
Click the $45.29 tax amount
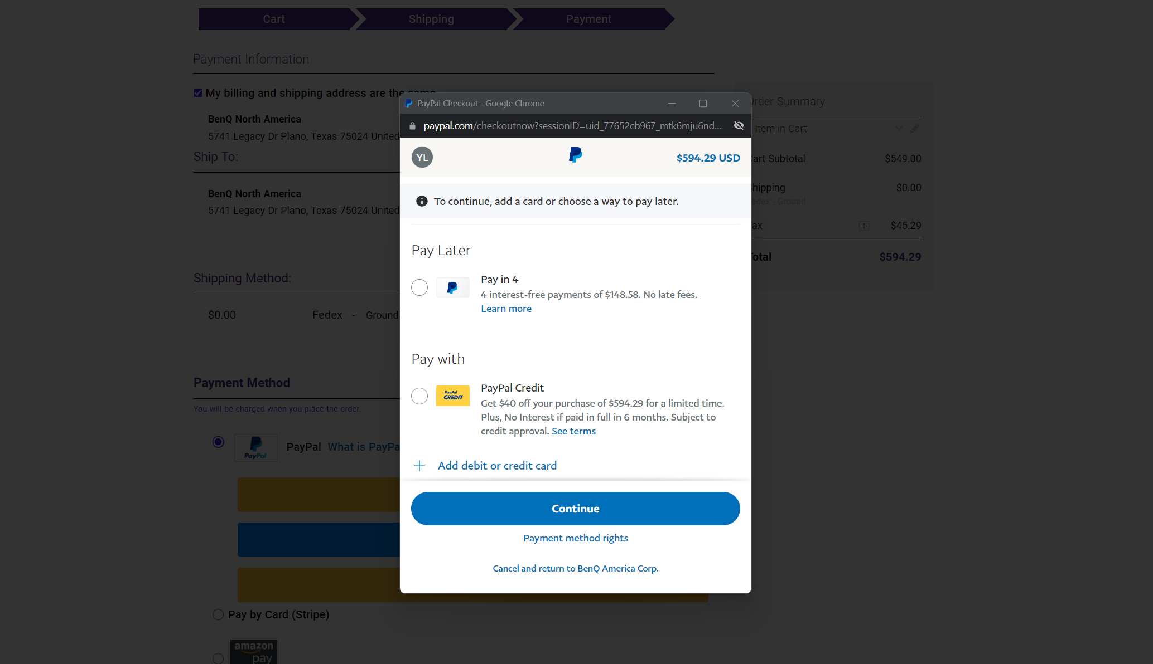[905, 226]
